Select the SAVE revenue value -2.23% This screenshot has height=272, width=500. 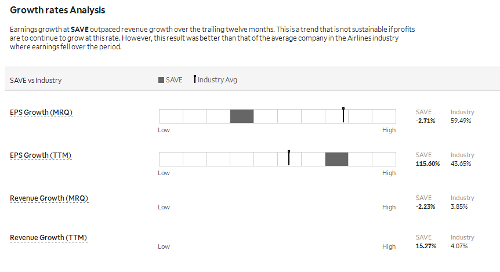pyautogui.click(x=425, y=206)
